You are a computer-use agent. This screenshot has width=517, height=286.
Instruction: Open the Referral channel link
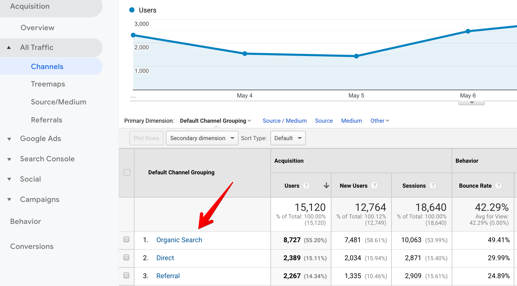[x=168, y=276]
